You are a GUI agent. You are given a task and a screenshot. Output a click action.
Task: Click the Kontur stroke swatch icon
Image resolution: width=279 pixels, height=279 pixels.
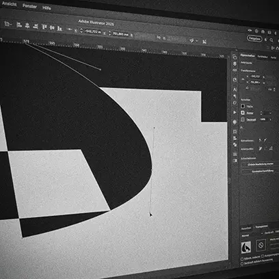(243, 113)
